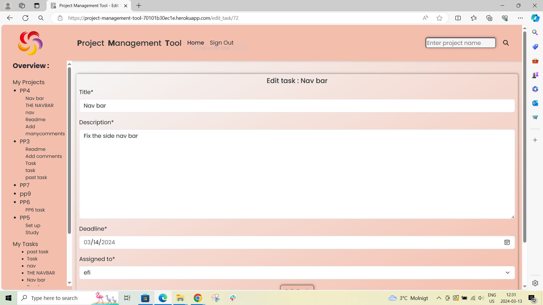Open the Drop tool in the Edge sidebar
543x305 pixels.
(x=535, y=117)
